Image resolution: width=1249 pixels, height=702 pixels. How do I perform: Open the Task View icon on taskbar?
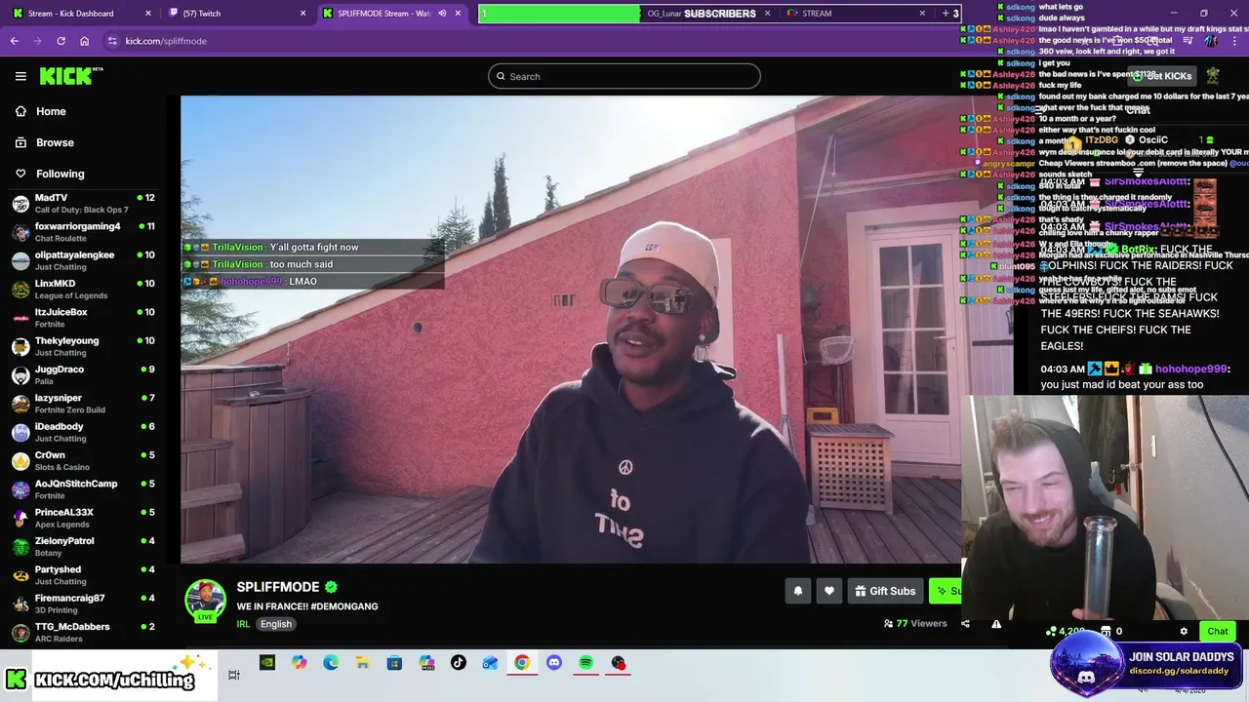pos(234,675)
